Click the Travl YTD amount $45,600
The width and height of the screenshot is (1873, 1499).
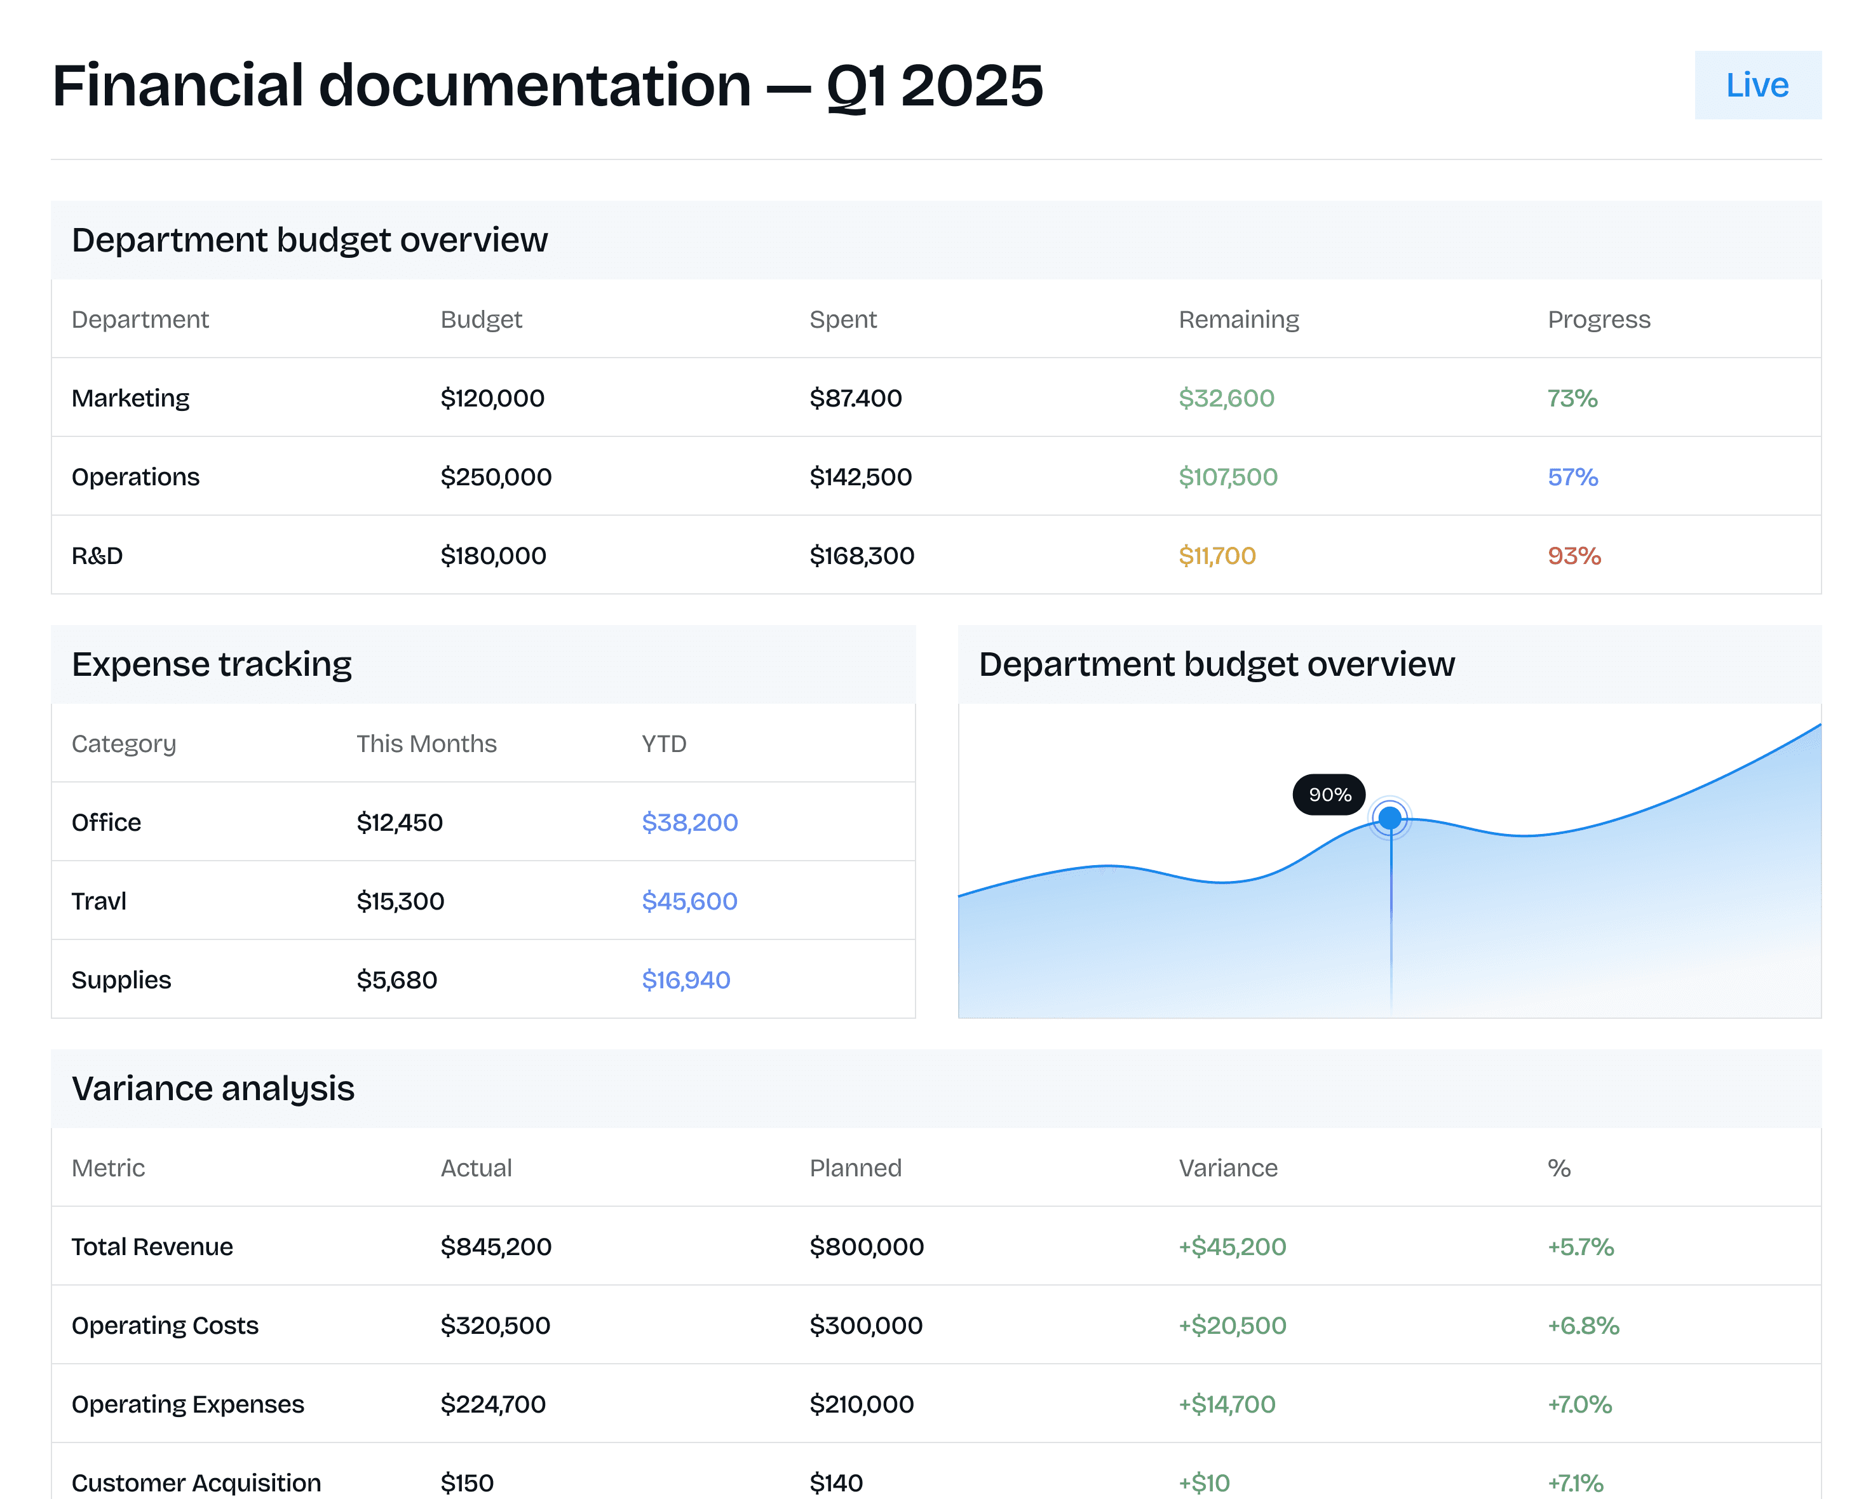click(x=689, y=901)
